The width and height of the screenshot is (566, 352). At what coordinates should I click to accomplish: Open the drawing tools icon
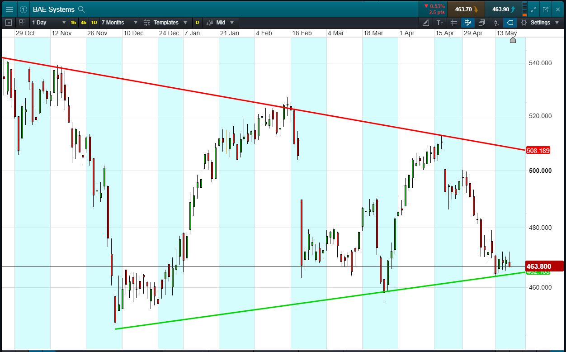tap(426, 22)
